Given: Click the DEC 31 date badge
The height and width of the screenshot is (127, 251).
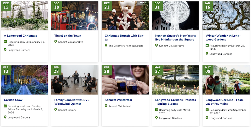Looking at the screenshot, I should coord(157,6).
